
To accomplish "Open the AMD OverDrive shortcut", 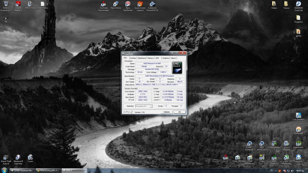I will [x=274, y=157].
